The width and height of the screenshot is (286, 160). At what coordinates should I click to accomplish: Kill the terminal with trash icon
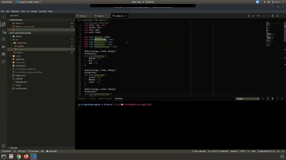tap(273, 99)
